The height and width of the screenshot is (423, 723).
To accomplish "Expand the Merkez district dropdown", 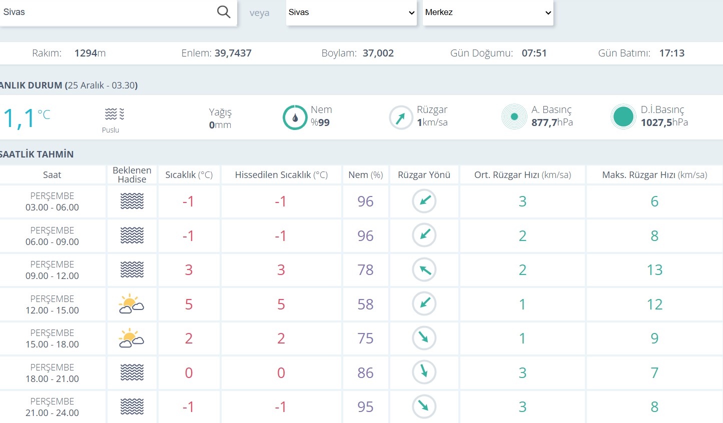I will tap(488, 12).
